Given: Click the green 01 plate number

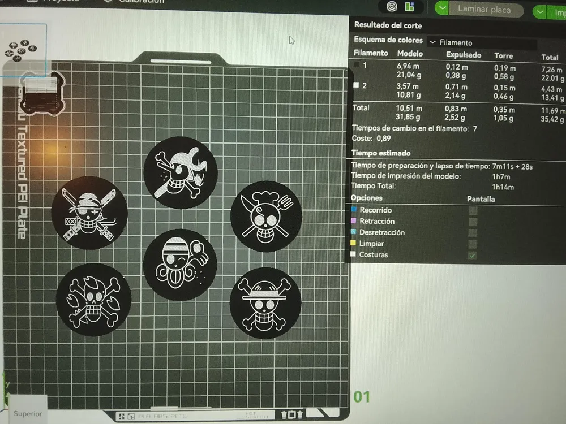Looking at the screenshot, I should point(362,397).
